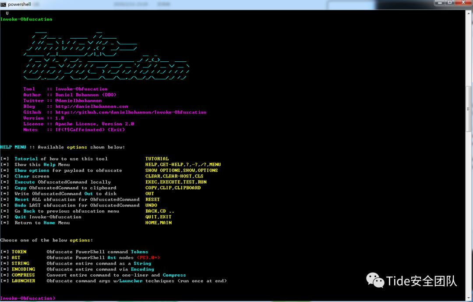Click the LAUNCHER option
This screenshot has height=302, width=473.
(24, 281)
